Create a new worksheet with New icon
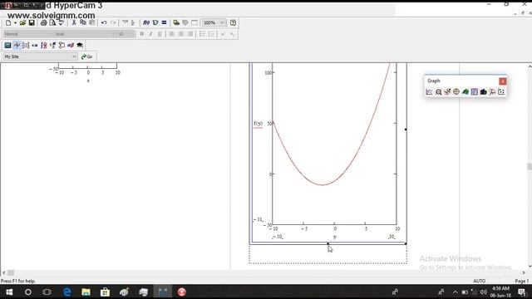Viewport: 532px width, 299px height. tap(8, 22)
